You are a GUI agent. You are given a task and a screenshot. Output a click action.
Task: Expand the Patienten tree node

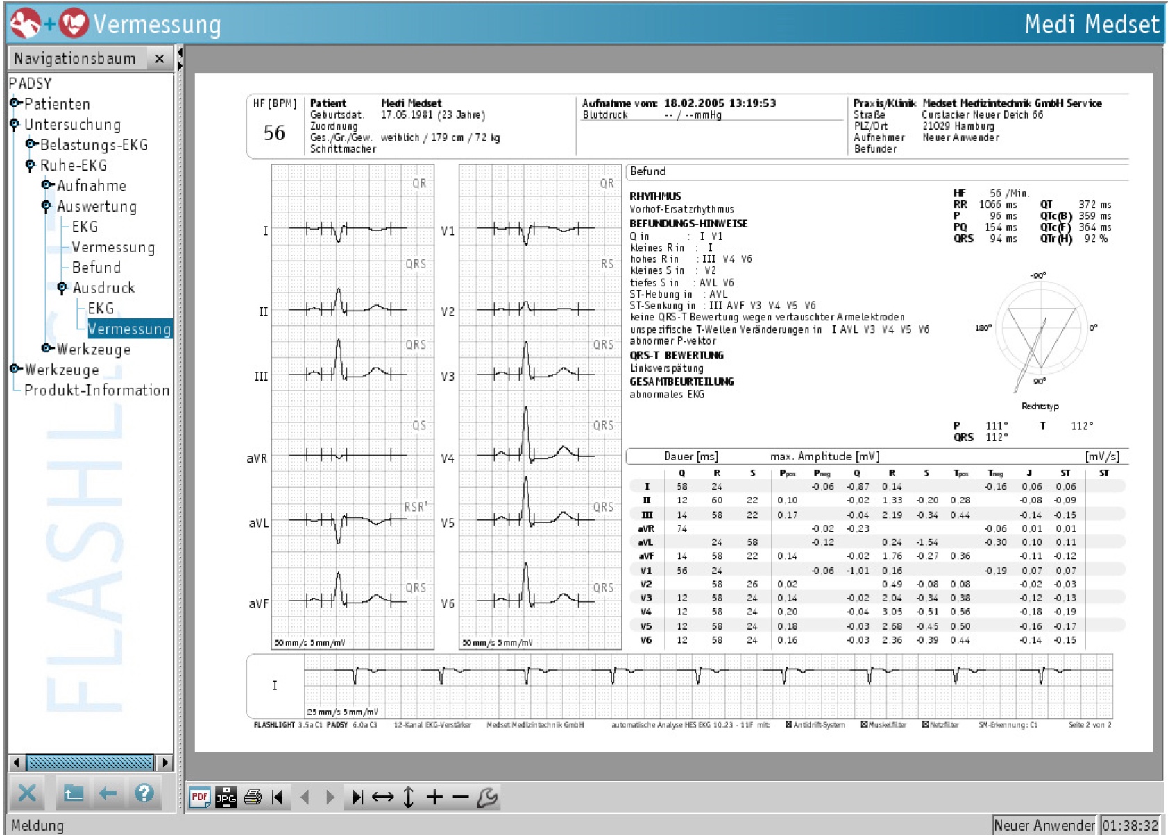pos(15,103)
